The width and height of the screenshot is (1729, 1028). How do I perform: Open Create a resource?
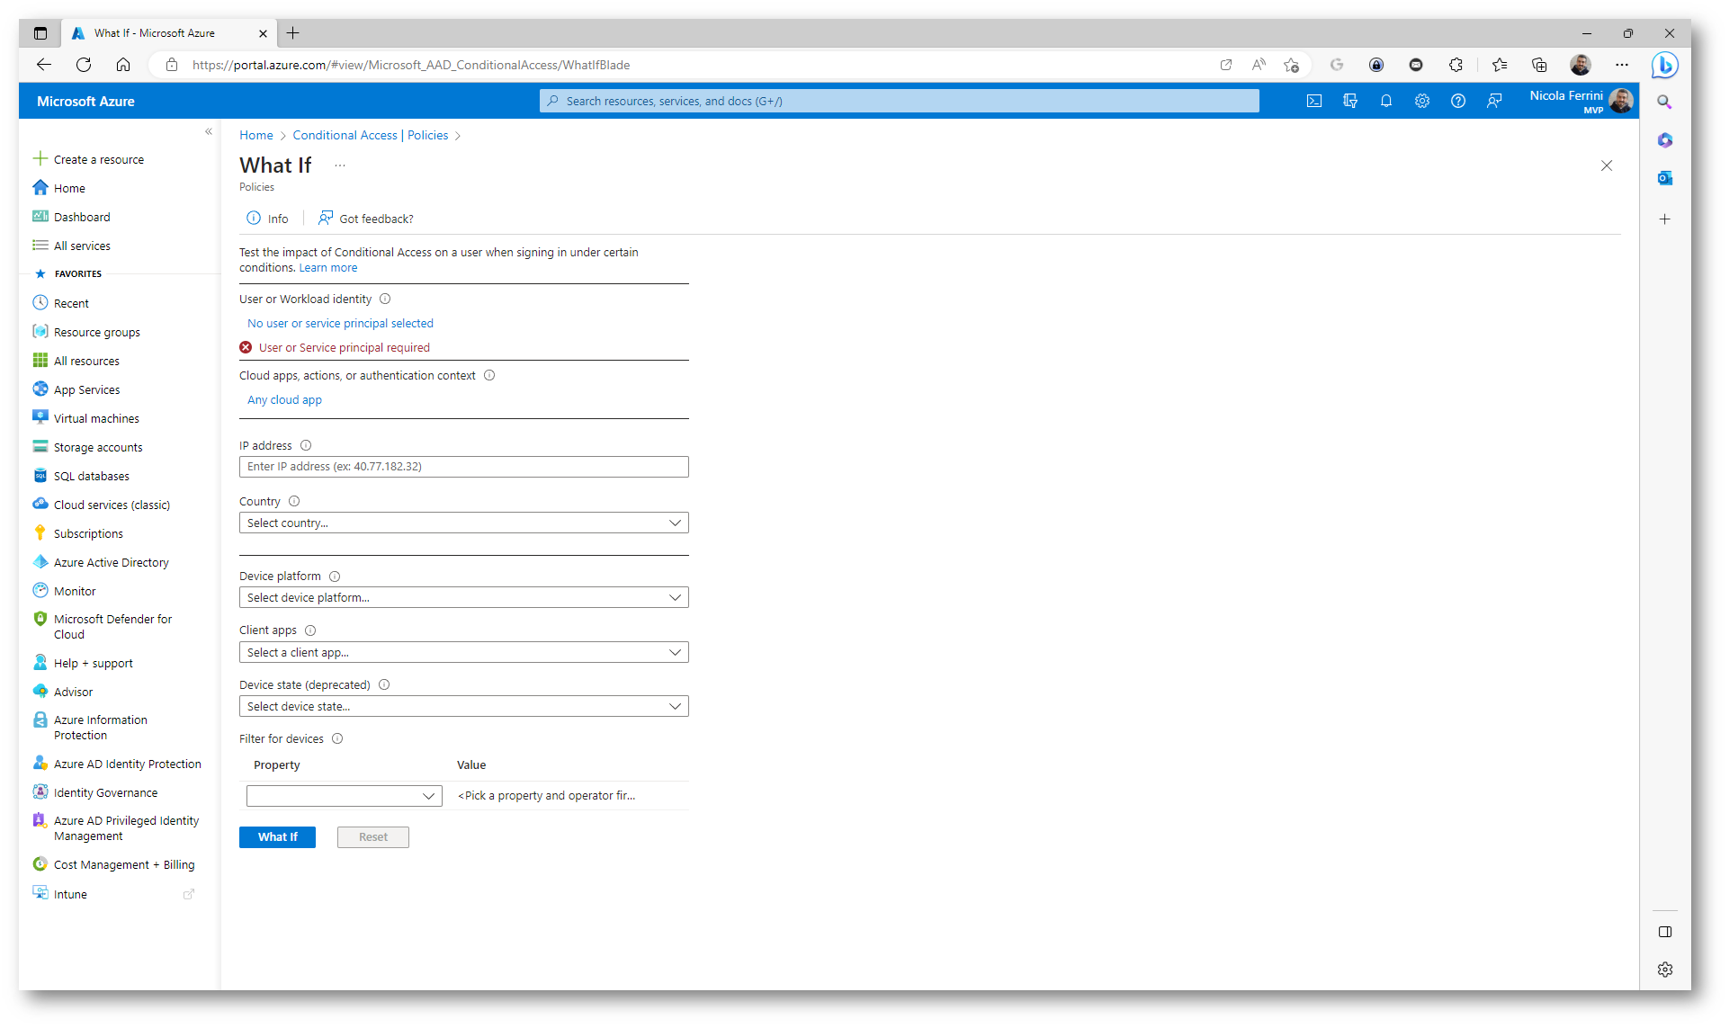click(88, 159)
